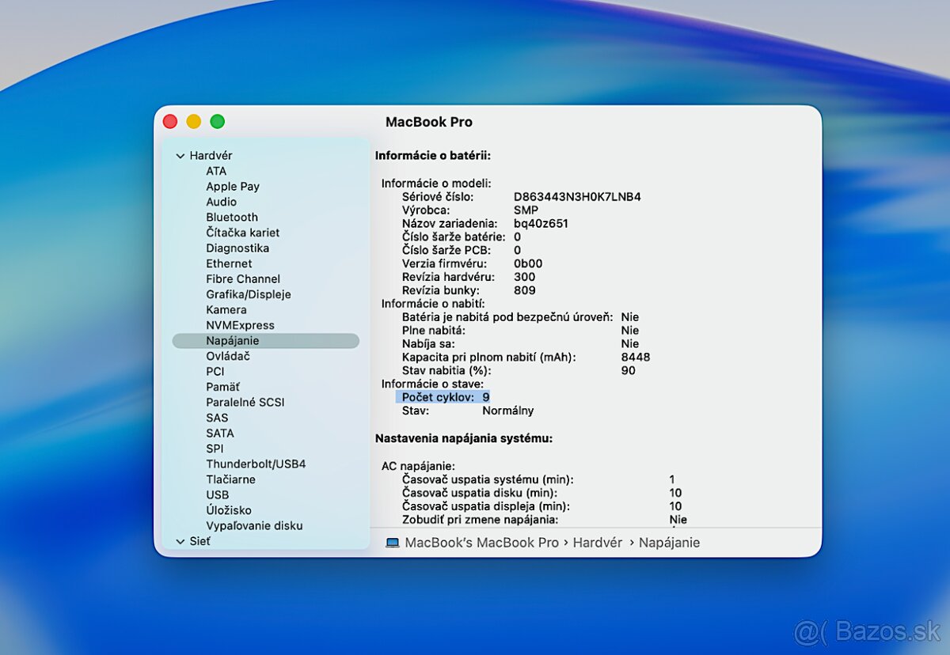Select the Diagnostika sidebar entry
This screenshot has height=655, width=950.
pos(239,248)
